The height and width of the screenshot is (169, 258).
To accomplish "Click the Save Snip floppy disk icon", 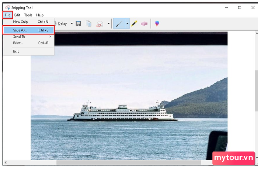I will point(78,23).
